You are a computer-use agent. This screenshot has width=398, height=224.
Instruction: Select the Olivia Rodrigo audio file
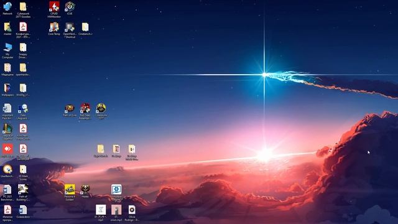tap(132, 213)
